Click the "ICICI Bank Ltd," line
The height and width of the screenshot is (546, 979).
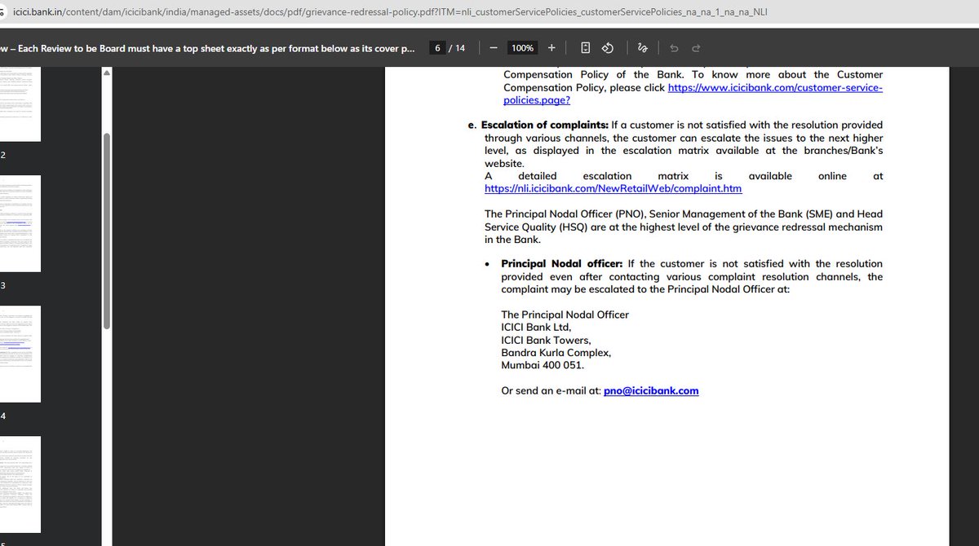pos(537,328)
